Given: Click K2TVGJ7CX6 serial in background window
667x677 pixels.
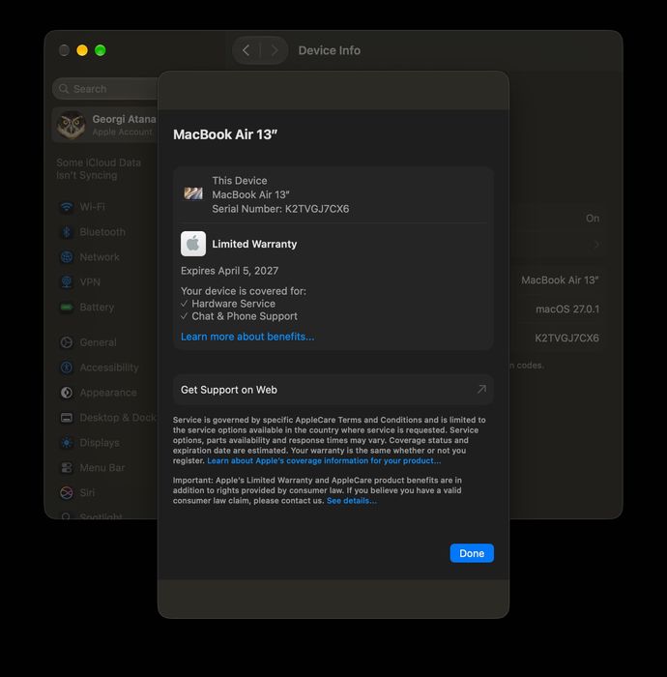Looking at the screenshot, I should tap(566, 338).
